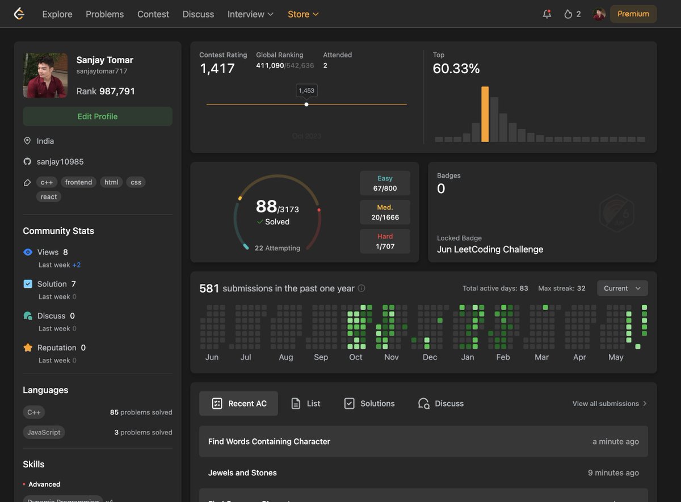
Task: Click the css skill tag
Action: pyautogui.click(x=136, y=182)
